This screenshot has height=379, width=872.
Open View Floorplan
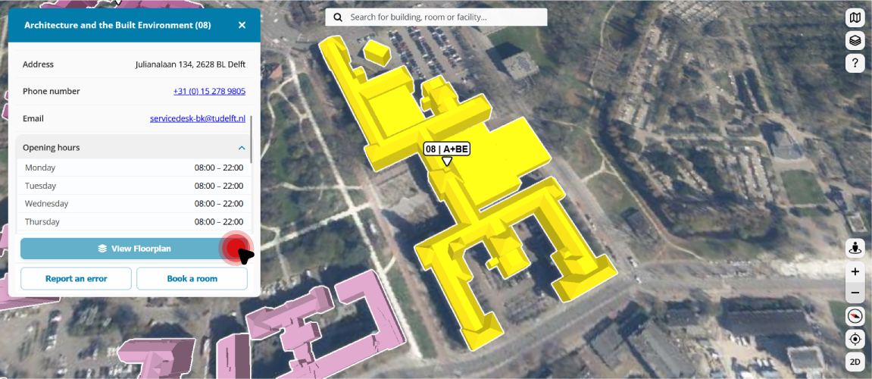click(134, 249)
